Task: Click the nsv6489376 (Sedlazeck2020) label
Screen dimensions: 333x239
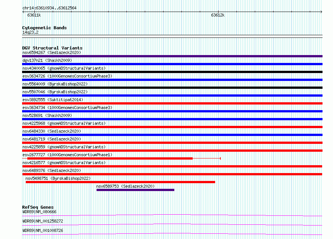Action: click(x=52, y=170)
